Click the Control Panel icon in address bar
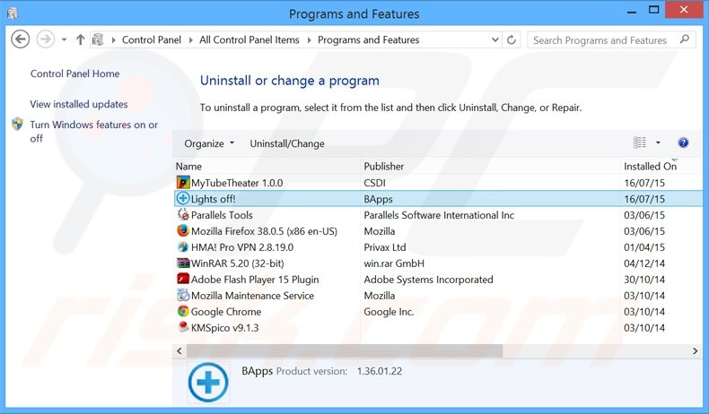 [x=97, y=39]
